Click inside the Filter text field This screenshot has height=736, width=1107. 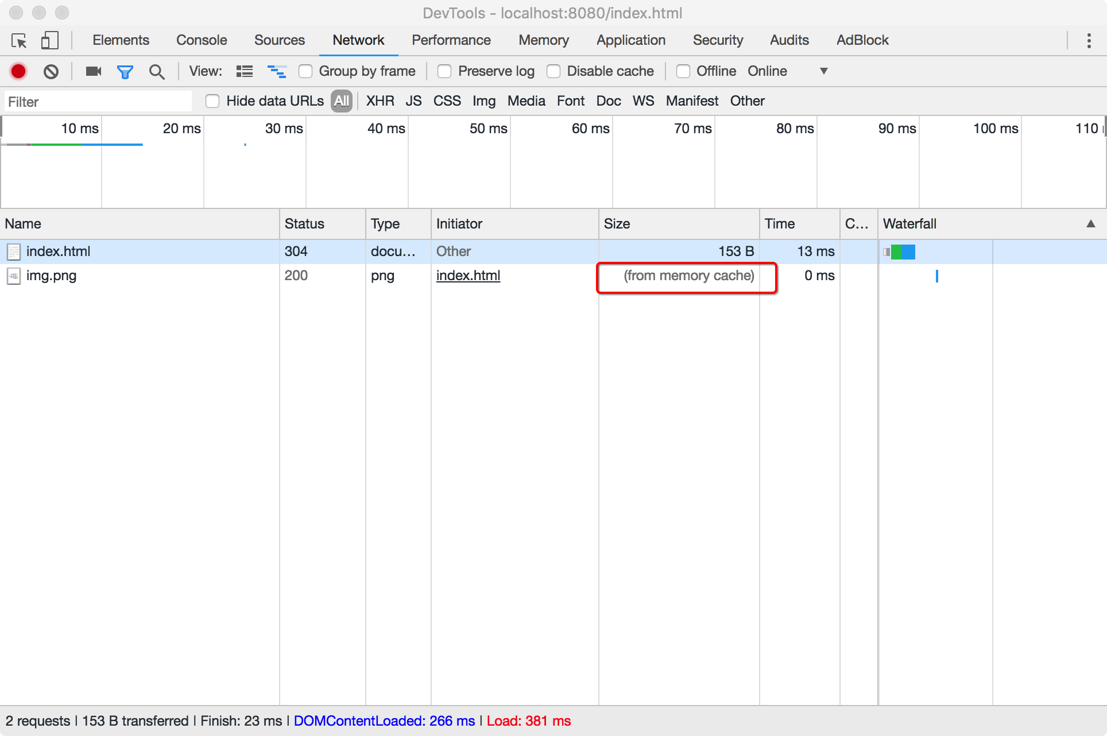pyautogui.click(x=98, y=102)
